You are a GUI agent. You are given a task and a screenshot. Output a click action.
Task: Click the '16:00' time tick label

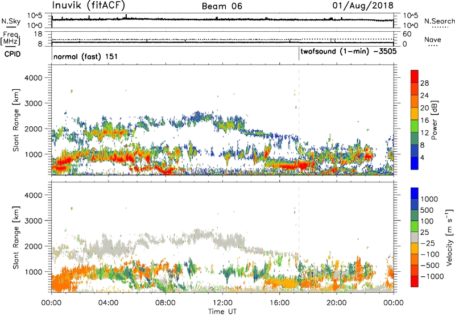(x=279, y=303)
